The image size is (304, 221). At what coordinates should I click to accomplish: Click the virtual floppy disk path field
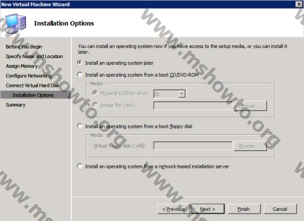coord(193,145)
